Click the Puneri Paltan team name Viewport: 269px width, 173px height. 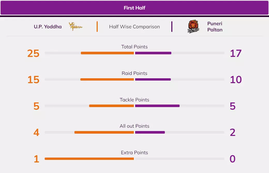pos(215,27)
